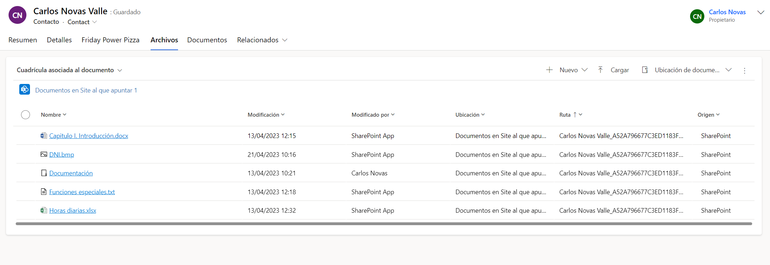Click the date 13/04/2023 12:18

pyautogui.click(x=272, y=192)
